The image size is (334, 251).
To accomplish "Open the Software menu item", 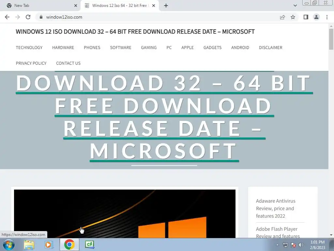I will [x=121, y=48].
